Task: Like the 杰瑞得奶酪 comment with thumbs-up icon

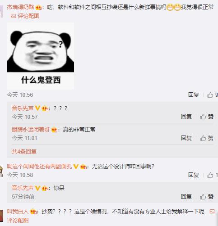Action: 210,95
